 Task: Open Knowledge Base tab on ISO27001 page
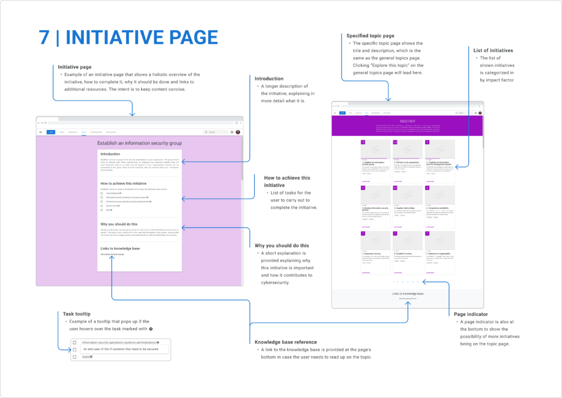click(376, 113)
